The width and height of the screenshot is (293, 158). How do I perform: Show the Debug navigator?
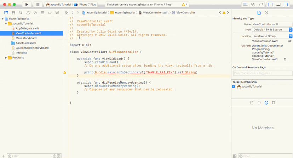pyautogui.click(x=42, y=13)
